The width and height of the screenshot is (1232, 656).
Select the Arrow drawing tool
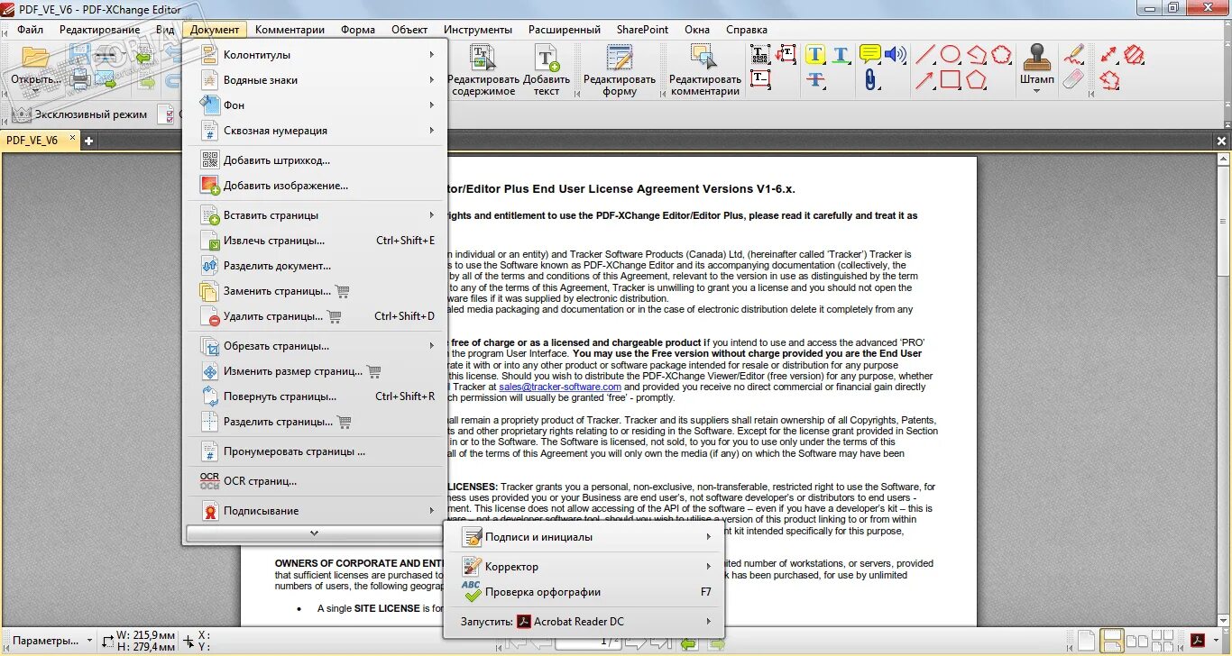click(x=924, y=79)
